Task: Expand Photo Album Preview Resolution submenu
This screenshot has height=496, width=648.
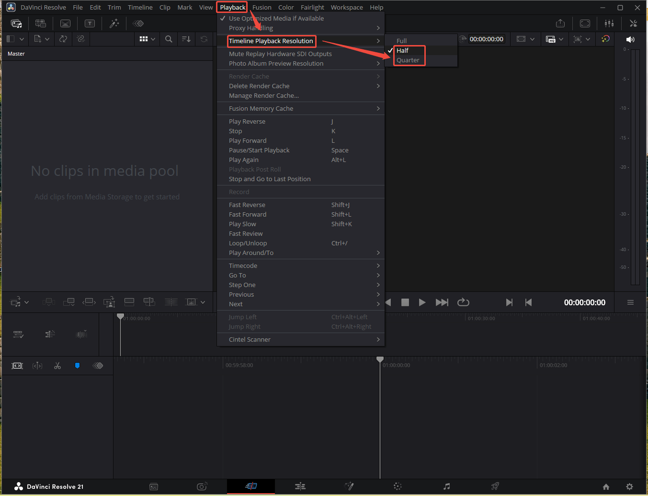Action: point(301,63)
